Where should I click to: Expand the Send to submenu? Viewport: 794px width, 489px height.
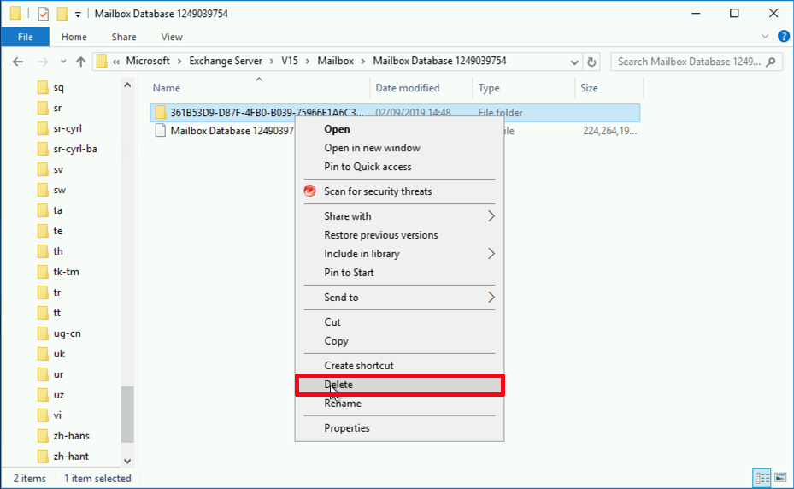pos(399,298)
